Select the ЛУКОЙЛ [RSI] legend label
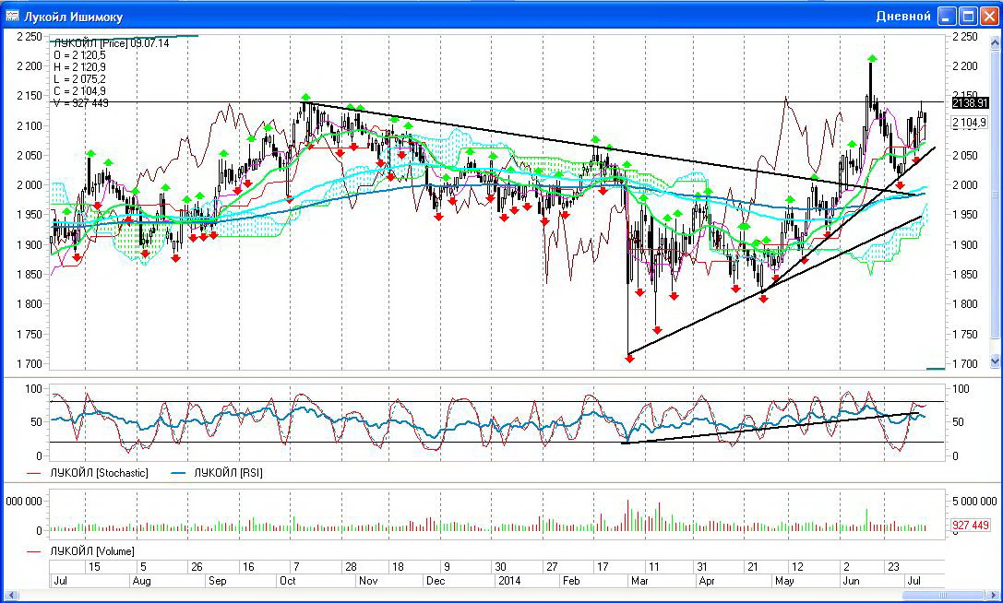The height and width of the screenshot is (603, 1003). 228,473
